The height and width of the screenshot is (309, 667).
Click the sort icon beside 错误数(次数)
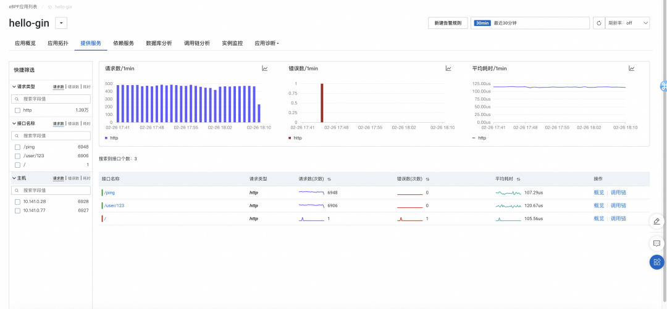[427, 179]
